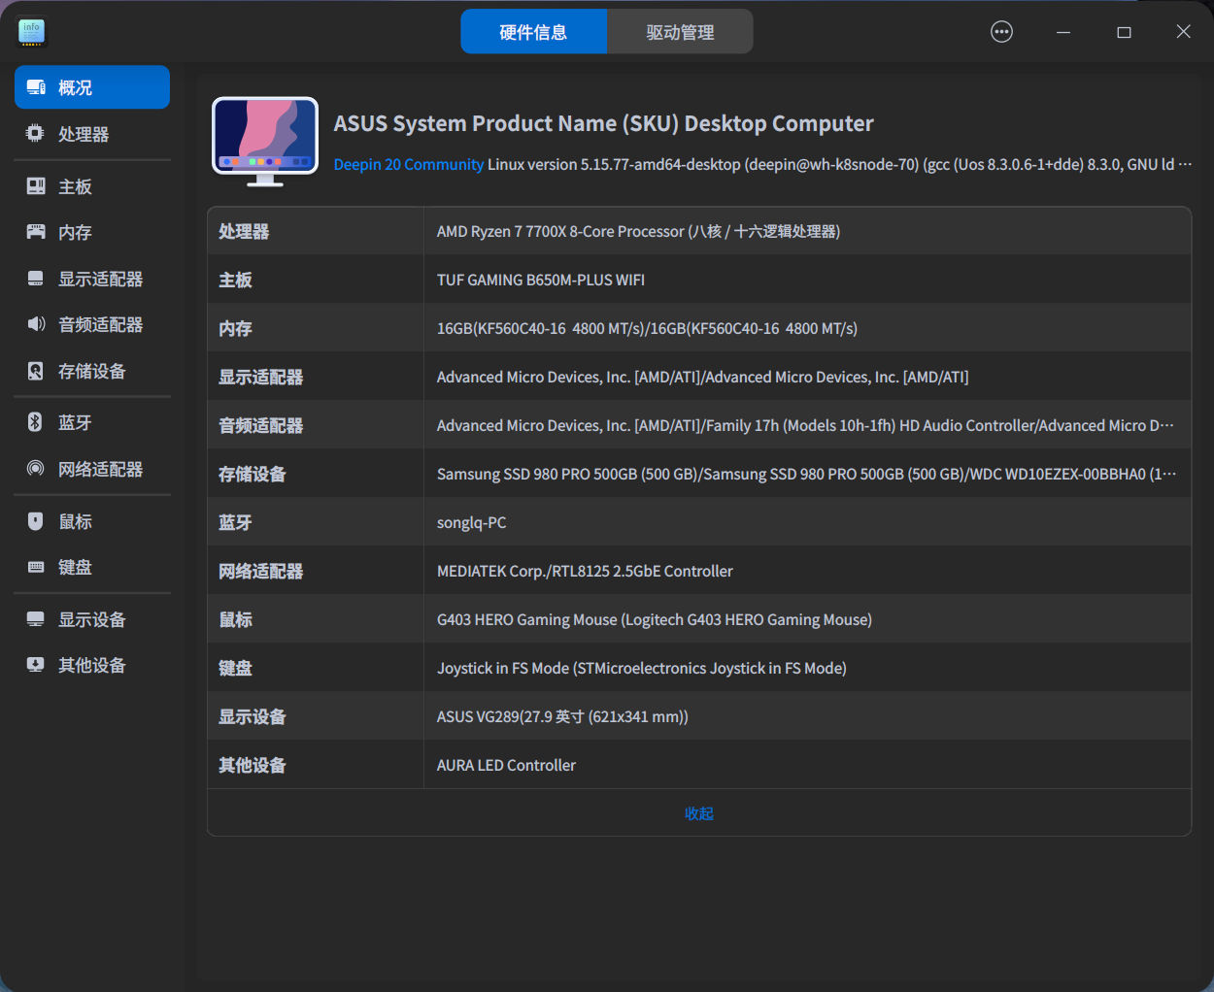Select the storage device icon
The height and width of the screenshot is (992, 1214).
tap(36, 371)
